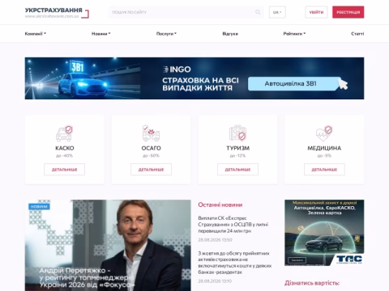Click the 28.08.2026 13:10 news date
Viewport: 389px width, 291px height.
[215, 281]
